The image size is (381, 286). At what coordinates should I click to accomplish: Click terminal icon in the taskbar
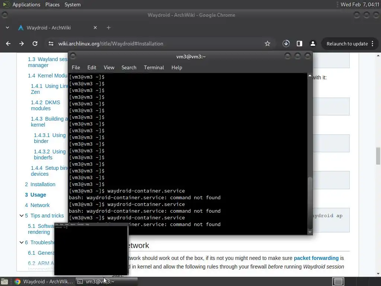(x=80, y=282)
